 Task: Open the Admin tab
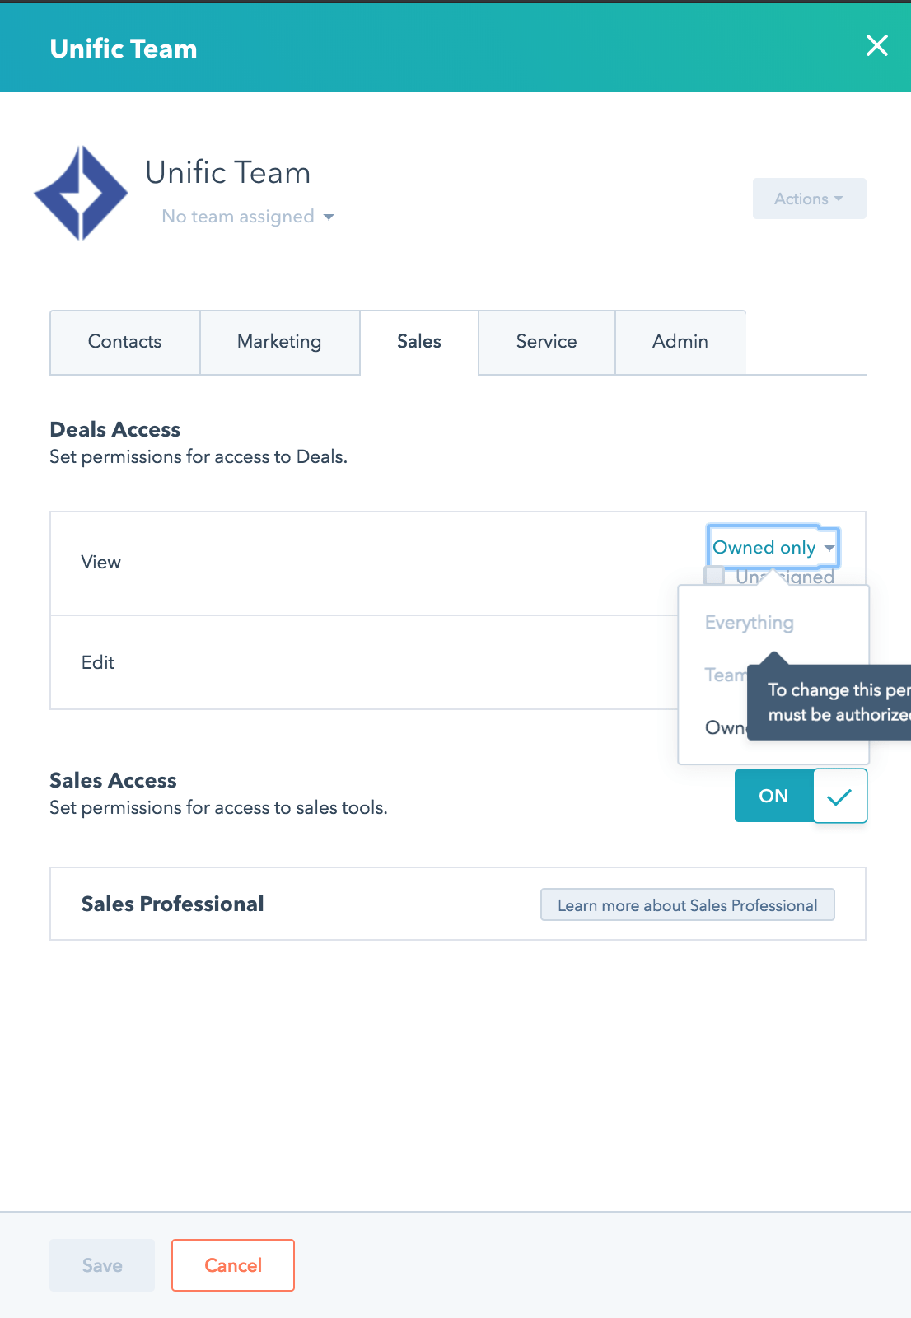[x=680, y=342]
